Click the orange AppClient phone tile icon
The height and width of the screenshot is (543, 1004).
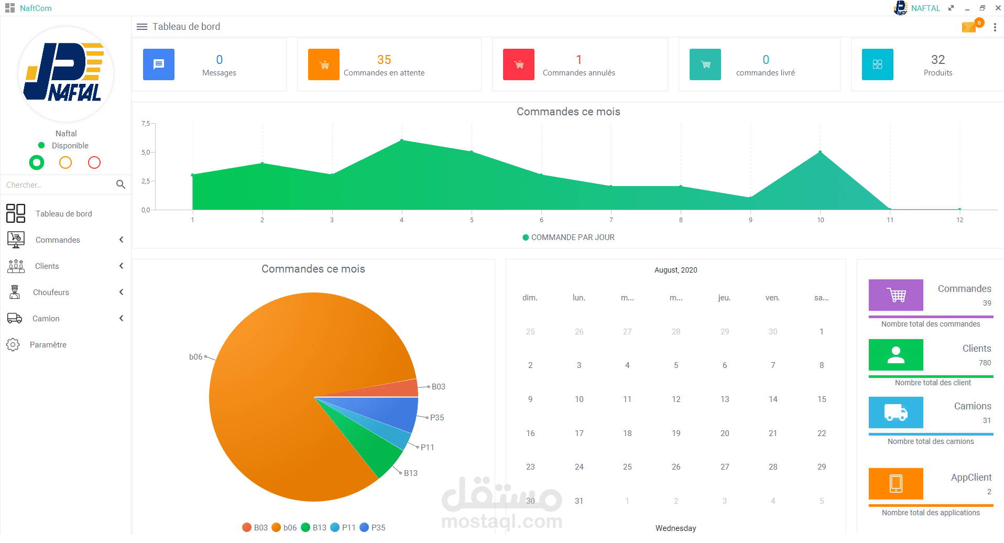click(896, 484)
